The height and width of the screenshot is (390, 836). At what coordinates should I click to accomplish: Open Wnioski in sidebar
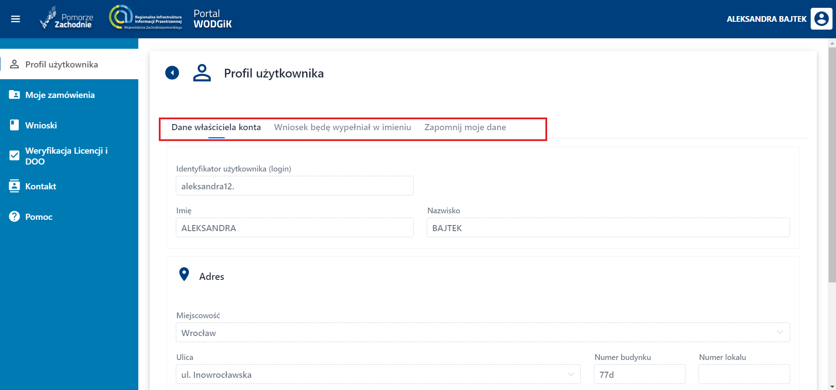point(69,125)
